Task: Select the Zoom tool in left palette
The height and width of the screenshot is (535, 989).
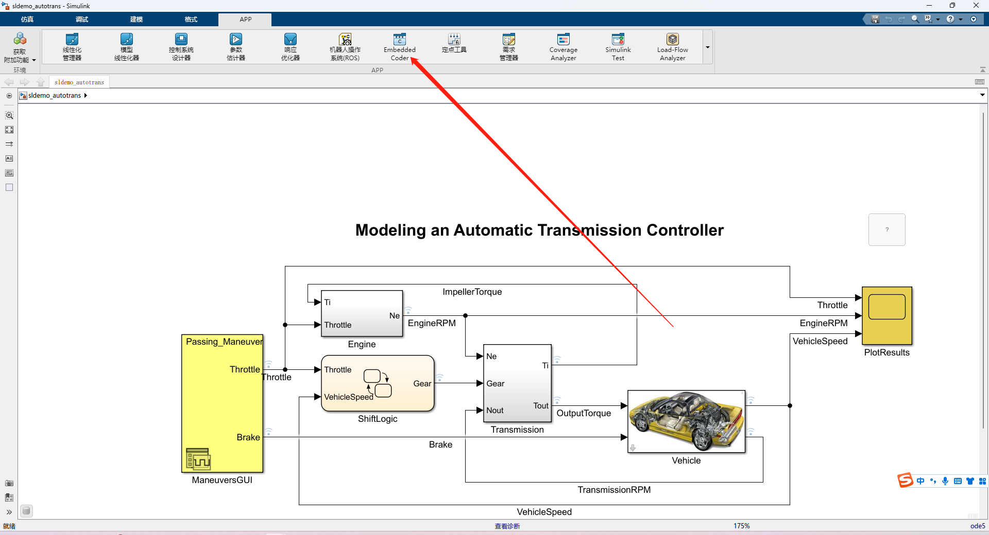Action: coord(9,115)
